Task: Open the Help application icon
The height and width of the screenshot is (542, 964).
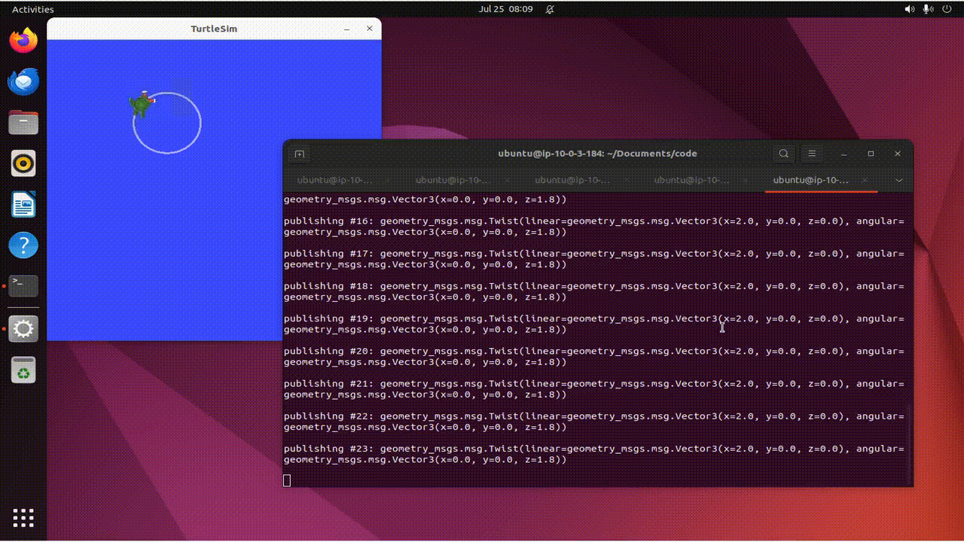Action: pos(23,245)
